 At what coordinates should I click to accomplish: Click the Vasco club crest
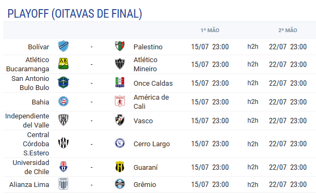(x=120, y=120)
